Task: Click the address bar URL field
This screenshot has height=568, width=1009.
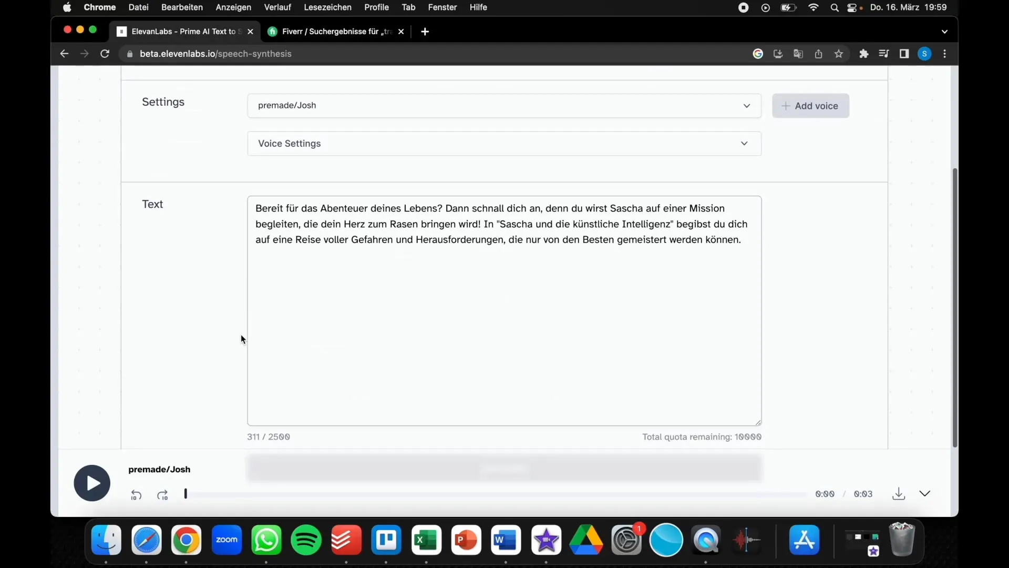Action: click(431, 54)
